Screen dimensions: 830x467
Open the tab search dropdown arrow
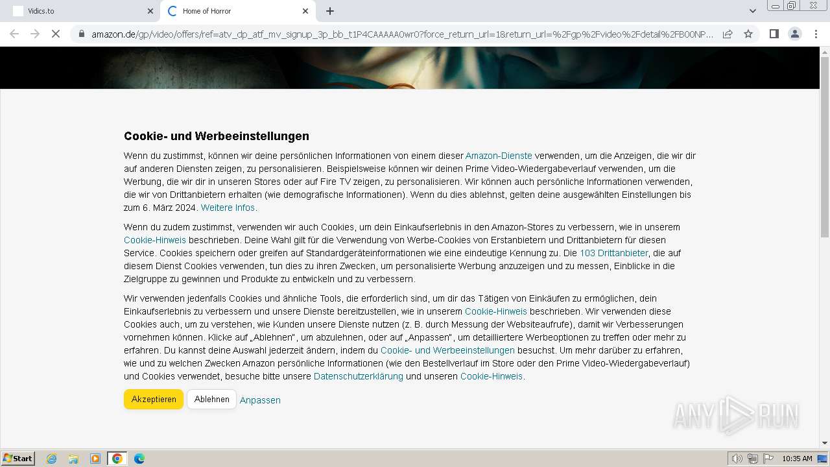753,11
